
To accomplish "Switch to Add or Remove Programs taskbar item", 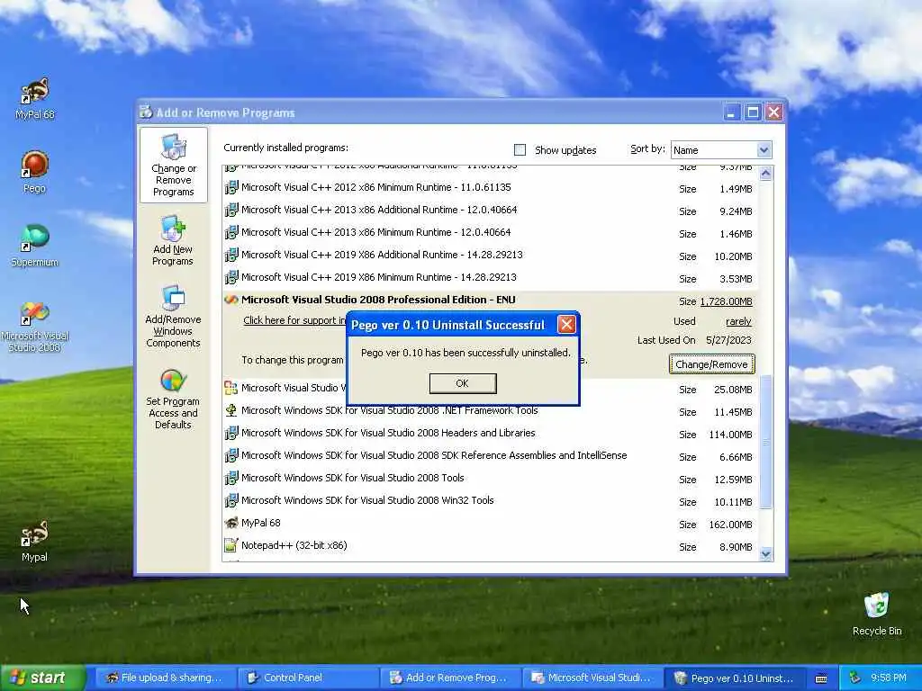I will click(450, 678).
